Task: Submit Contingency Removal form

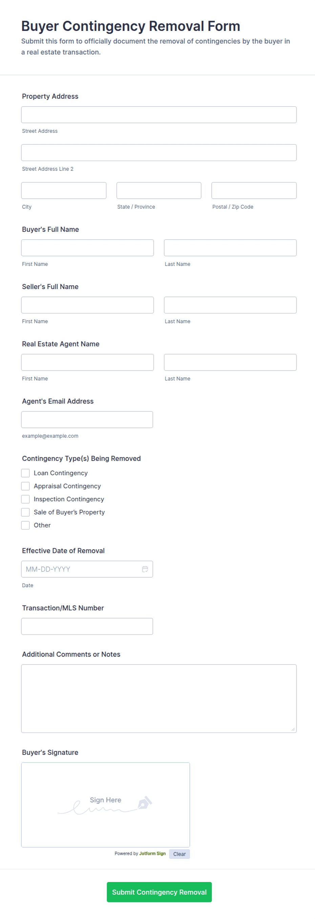Action: (159, 892)
